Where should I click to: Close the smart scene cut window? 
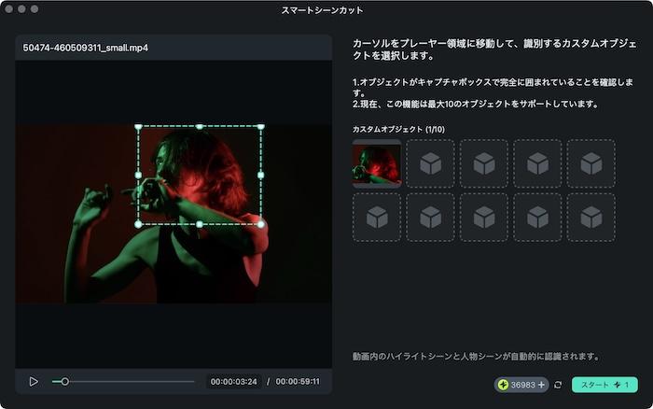(8, 8)
